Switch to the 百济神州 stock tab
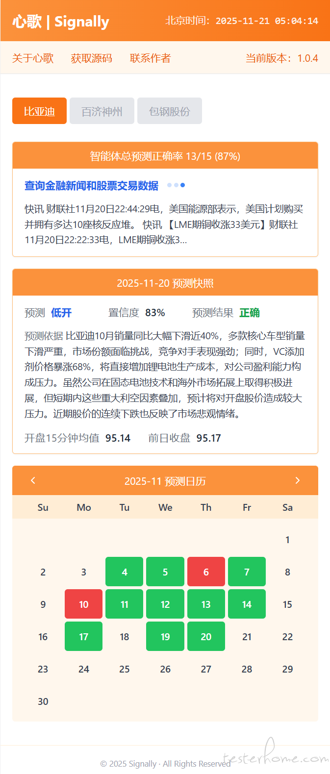This screenshot has height=774, width=330. (102, 111)
